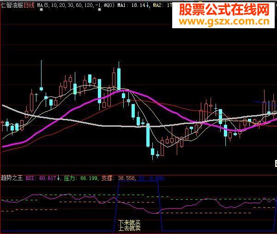Click the 趋势之王 indicator name
277x234 pixels.
[x=12, y=178]
